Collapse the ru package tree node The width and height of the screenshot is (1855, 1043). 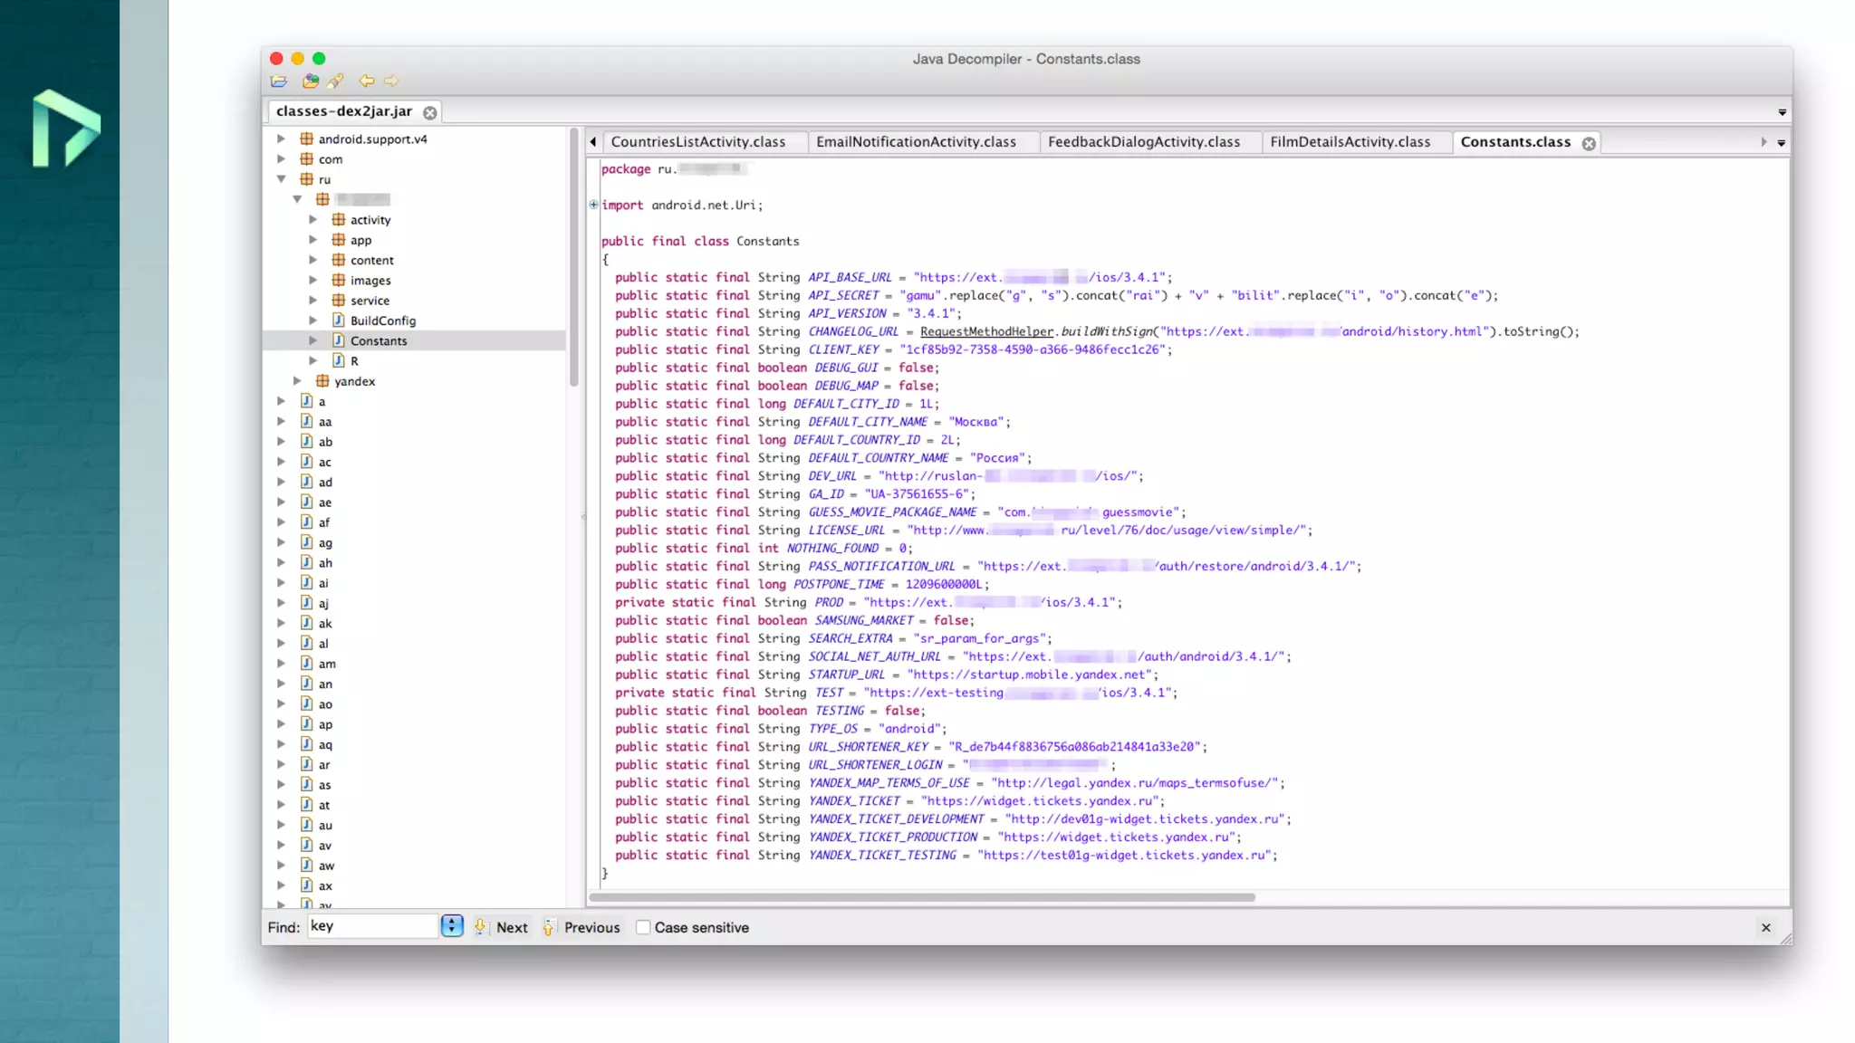pos(282,179)
